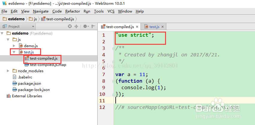
Task: Click js folder breadcrumb in navigation bar
Action: [x=33, y=19]
